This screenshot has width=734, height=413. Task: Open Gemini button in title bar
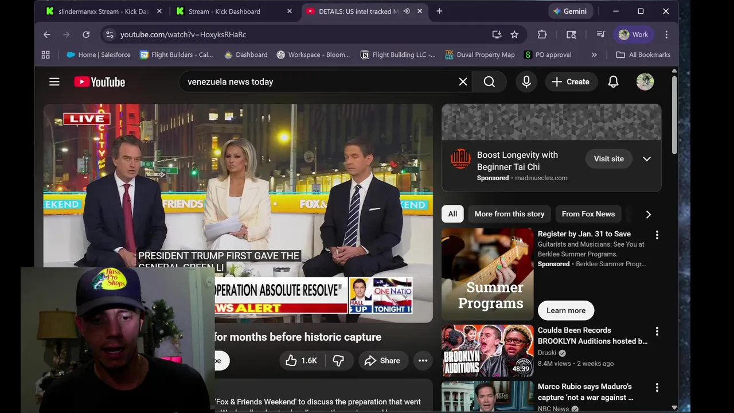(x=570, y=11)
